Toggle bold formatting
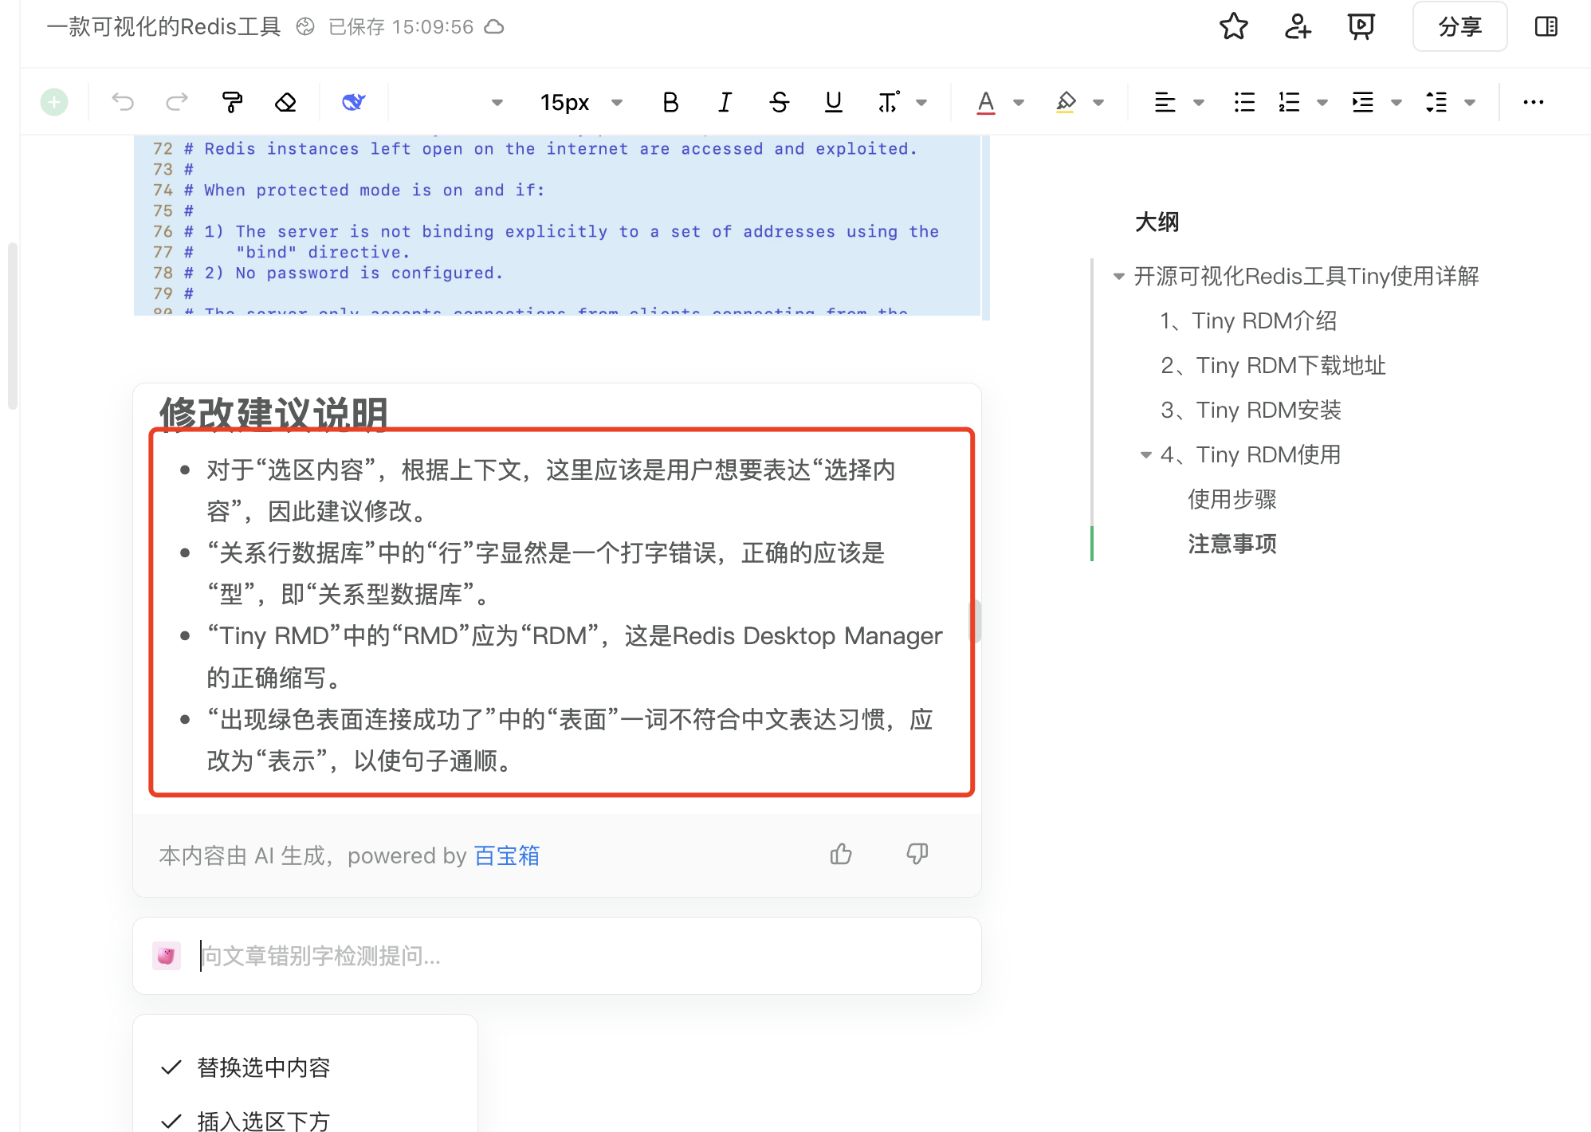This screenshot has height=1132, width=1591. [670, 102]
